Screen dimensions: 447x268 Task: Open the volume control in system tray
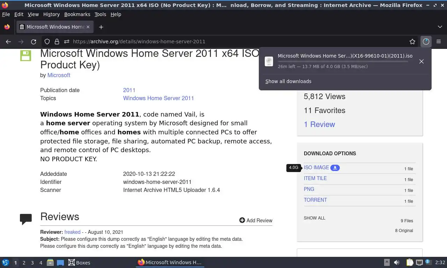coord(397,262)
